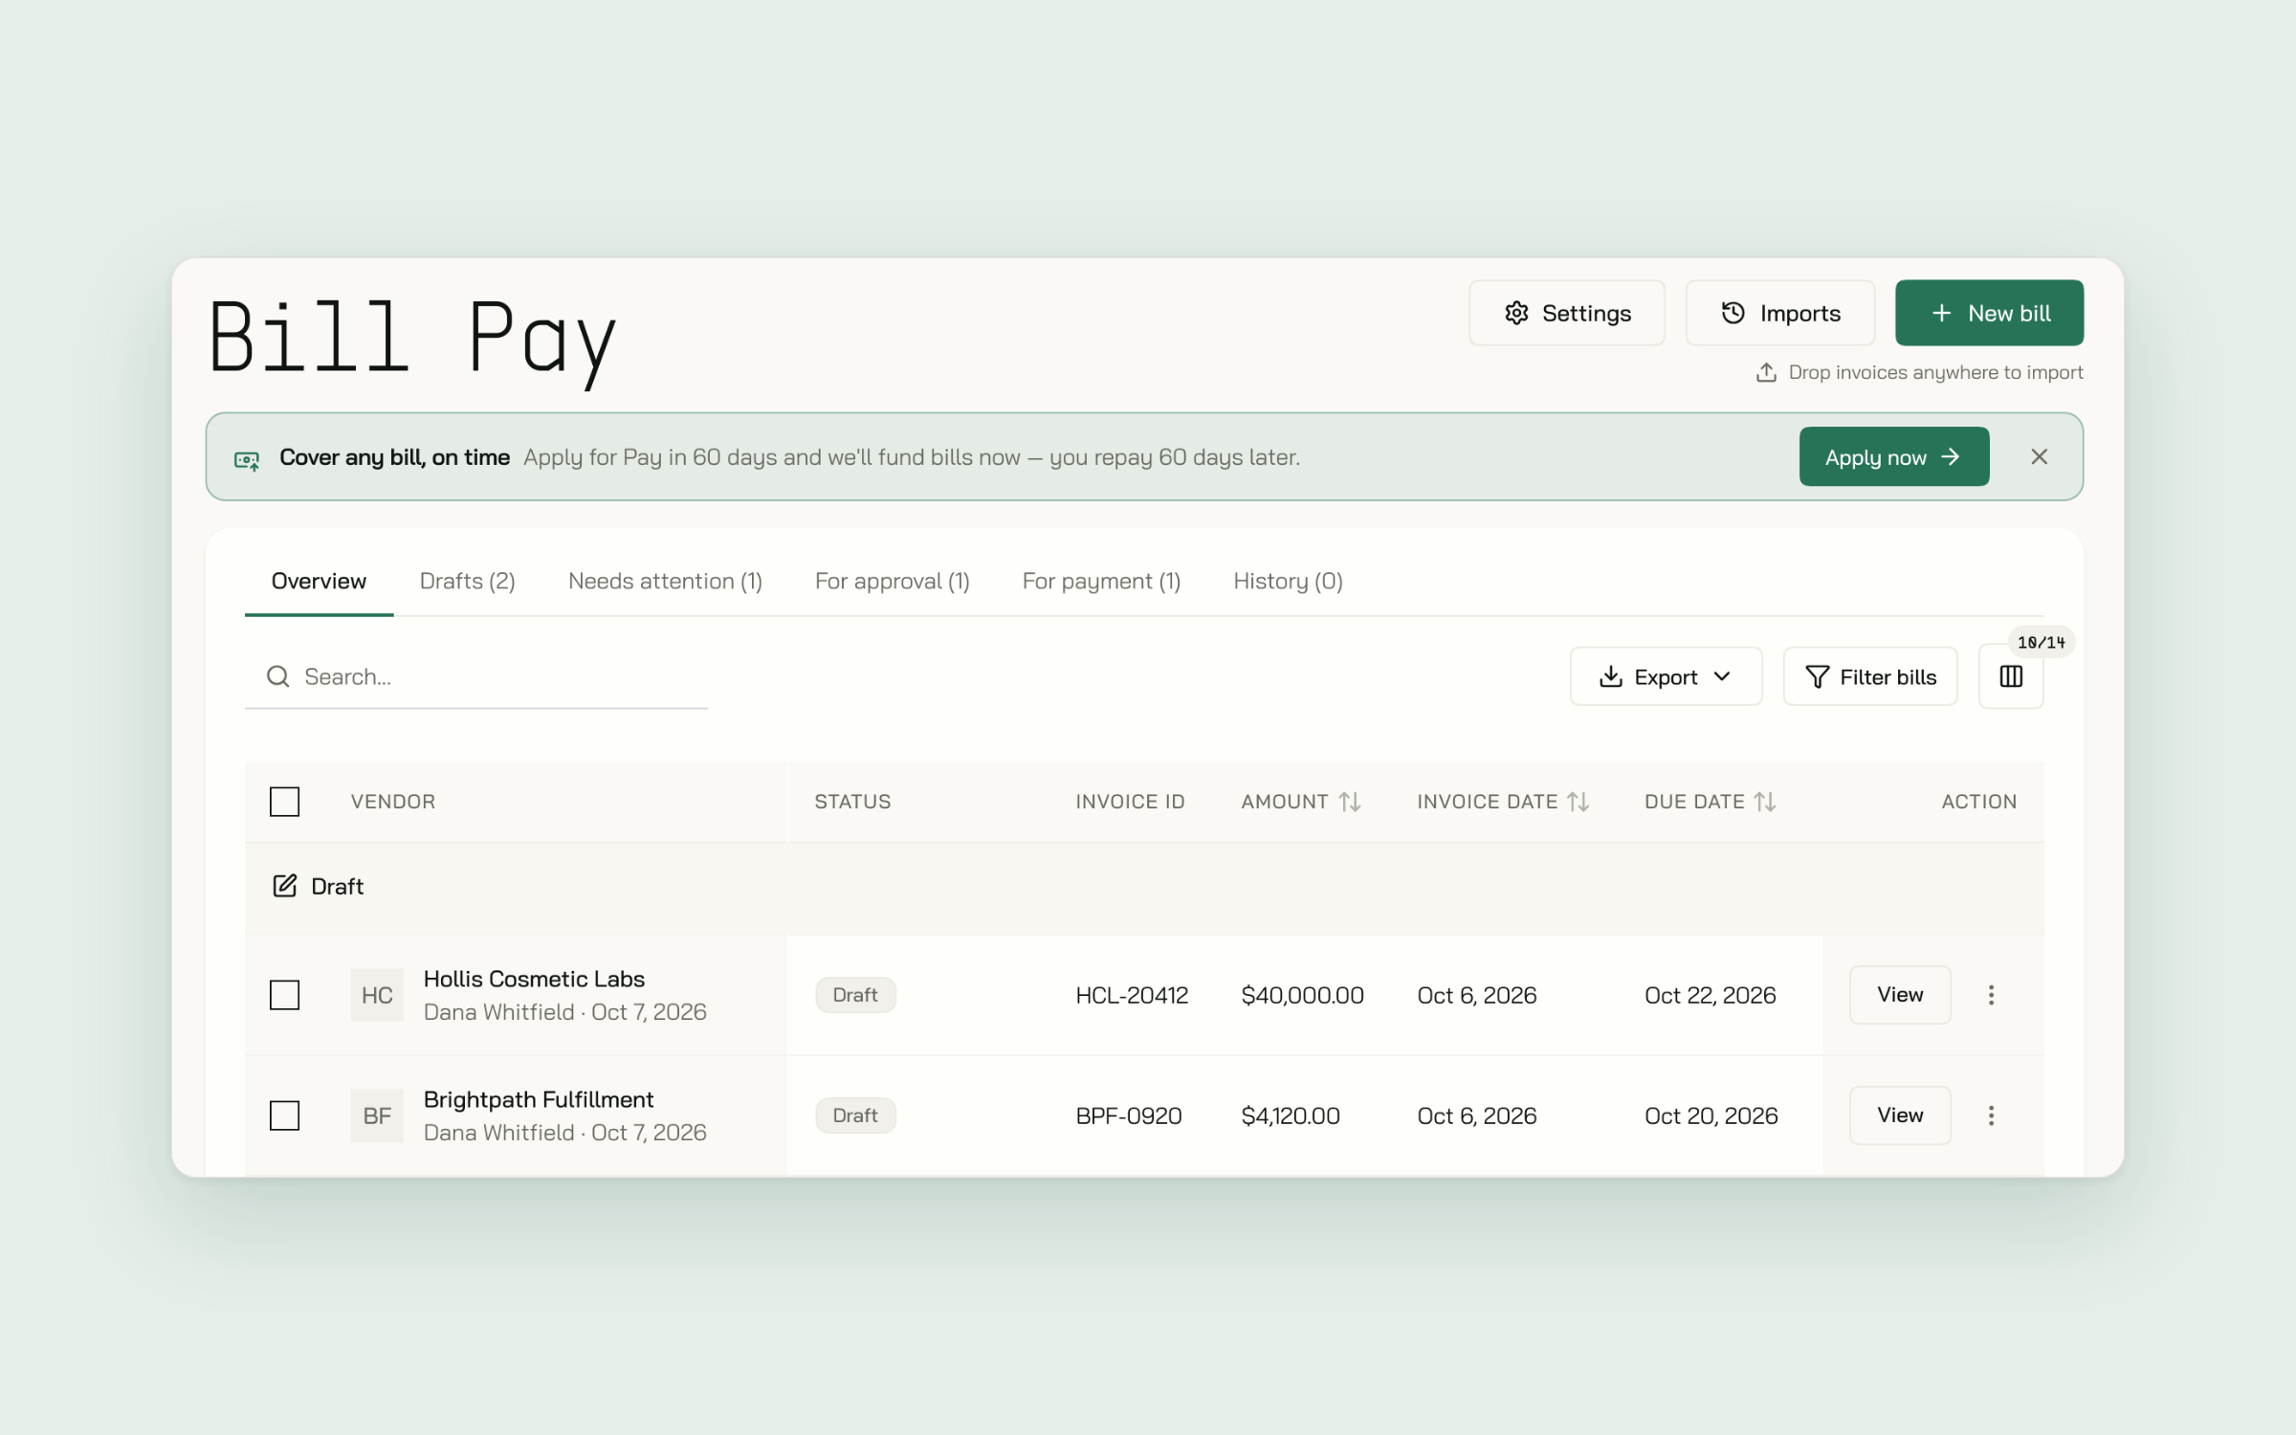Open more options for Hollis Cosmetic Labs
This screenshot has width=2296, height=1435.
tap(1991, 995)
